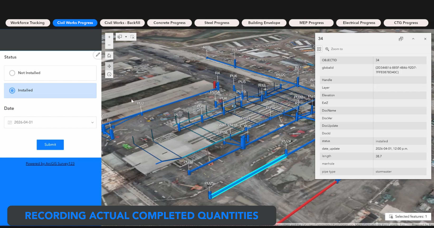The height and width of the screenshot is (228, 434).
Task: Click the PU2 manhole label
Action: [x=140, y=103]
